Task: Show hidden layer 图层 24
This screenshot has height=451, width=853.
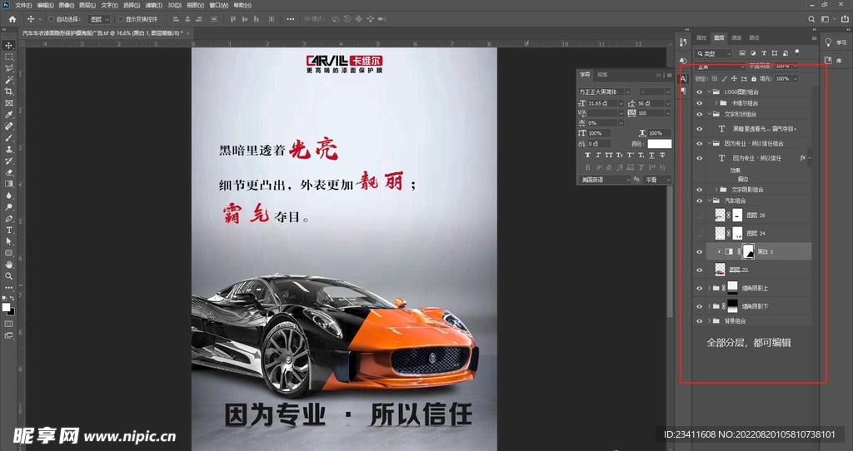Action: pos(700,233)
